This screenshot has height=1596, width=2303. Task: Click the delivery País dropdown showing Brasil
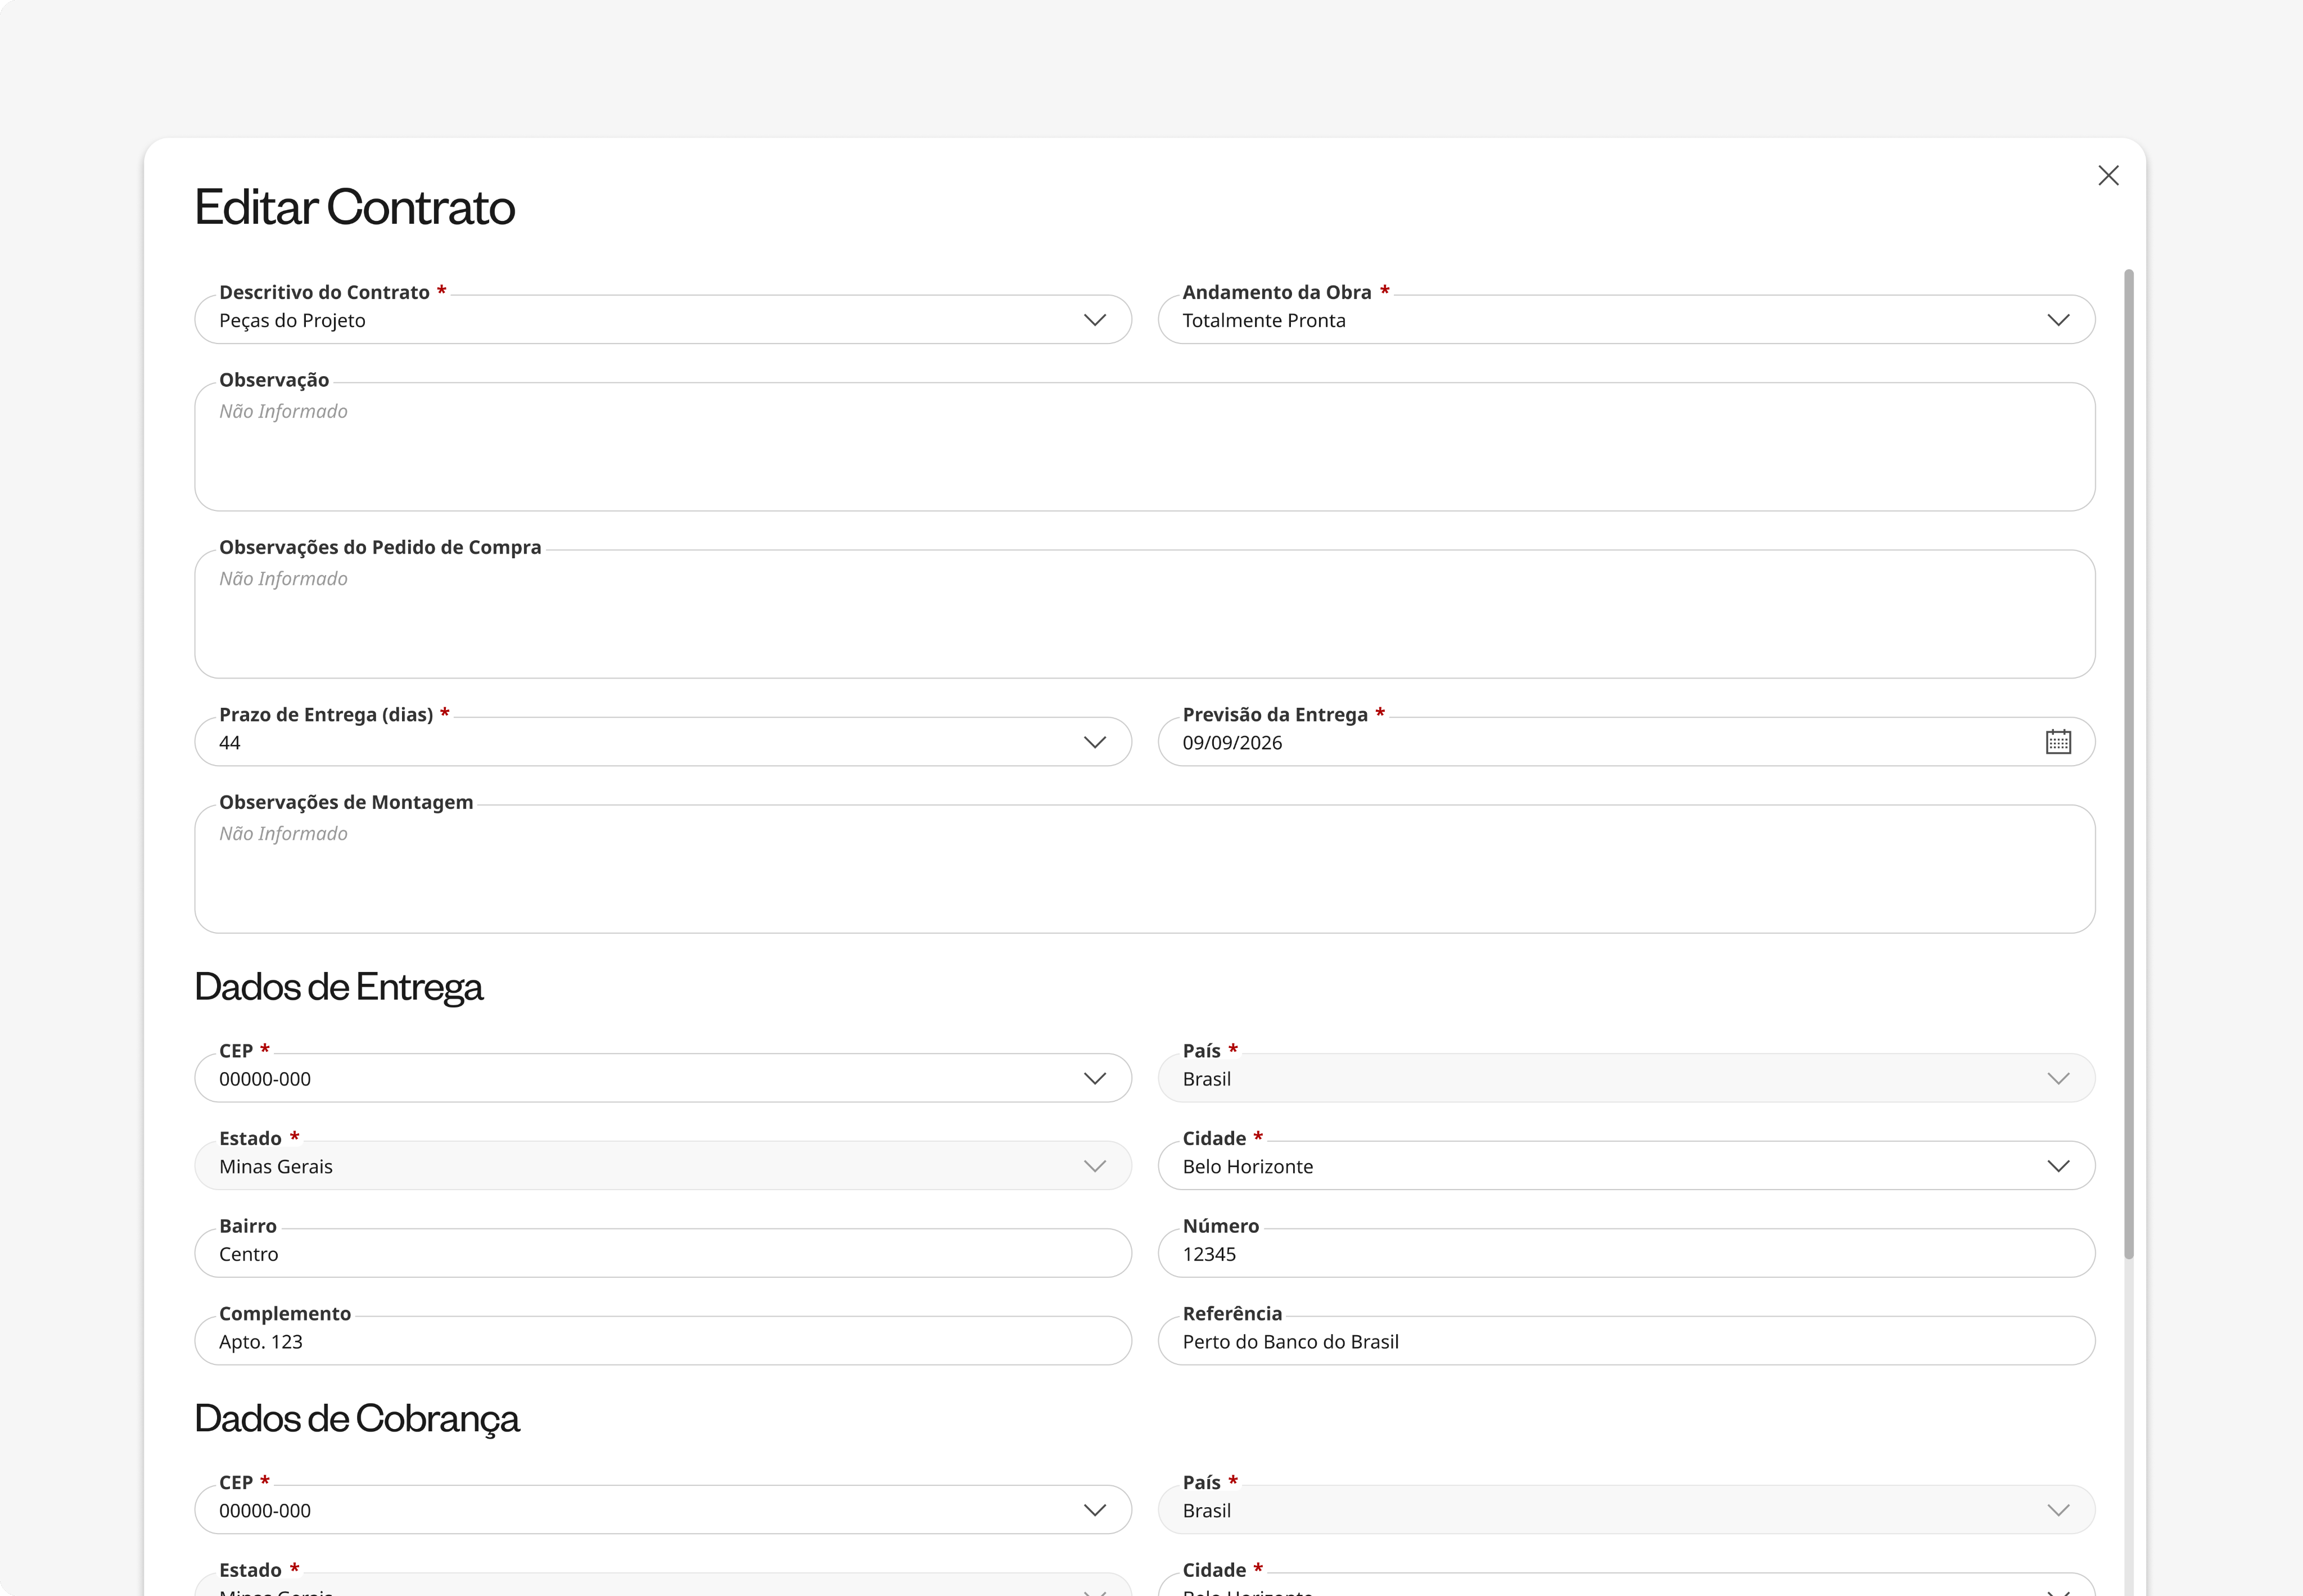[x=1626, y=1078]
